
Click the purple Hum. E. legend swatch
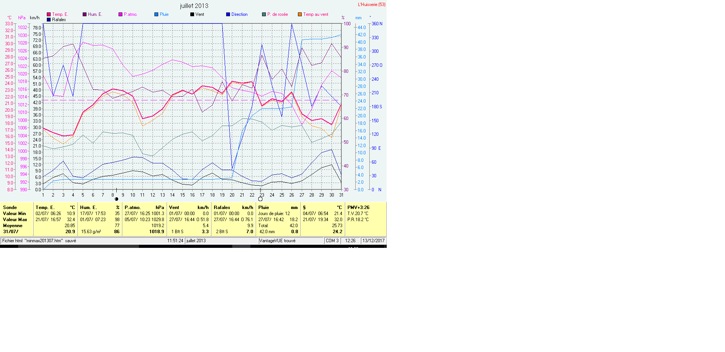(x=85, y=14)
